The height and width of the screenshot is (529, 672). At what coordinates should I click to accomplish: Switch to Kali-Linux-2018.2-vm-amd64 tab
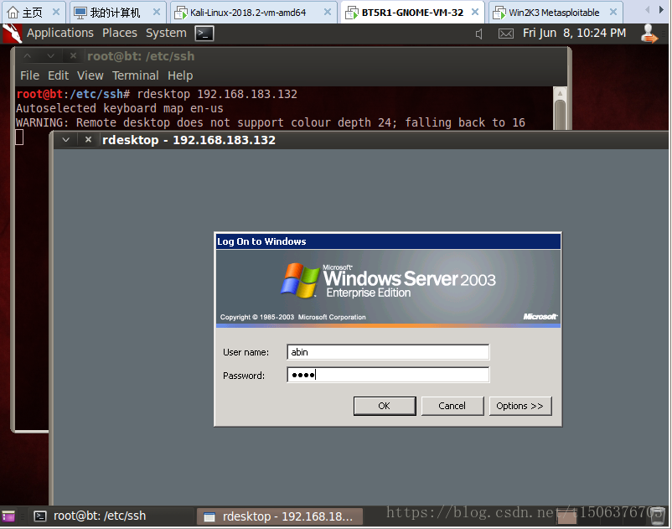coord(253,13)
